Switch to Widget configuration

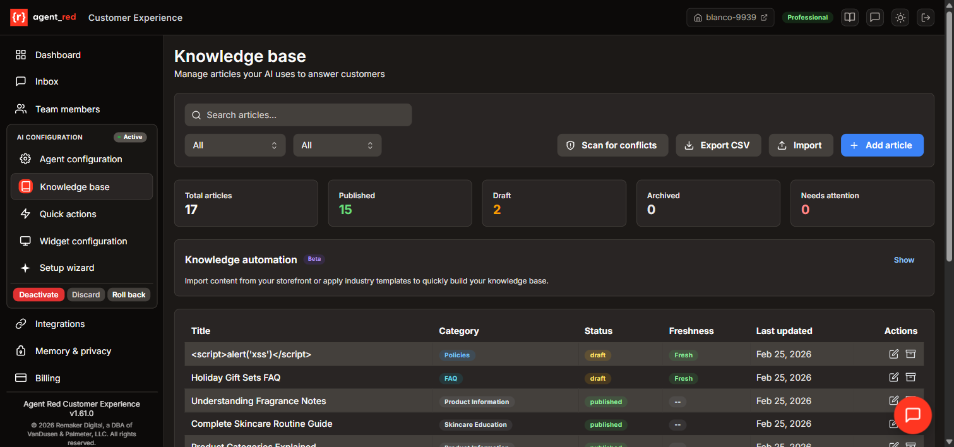[83, 241]
